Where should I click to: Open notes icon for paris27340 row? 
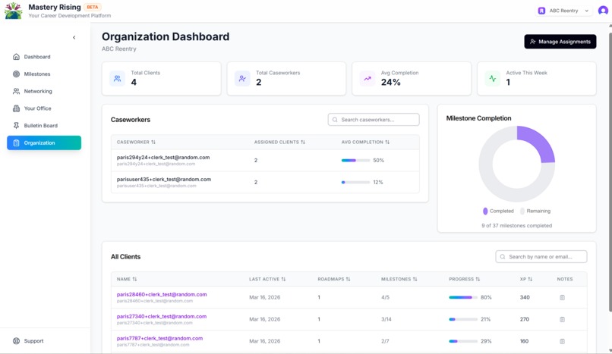point(563,319)
